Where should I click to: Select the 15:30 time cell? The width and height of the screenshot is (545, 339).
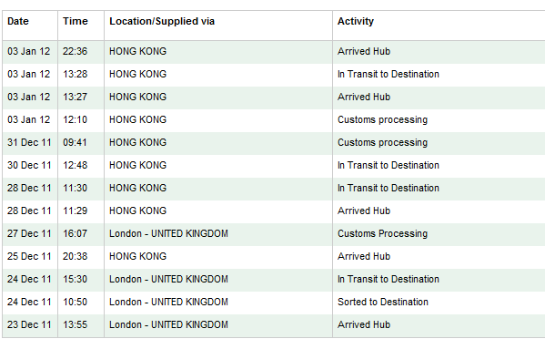pyautogui.click(x=76, y=279)
